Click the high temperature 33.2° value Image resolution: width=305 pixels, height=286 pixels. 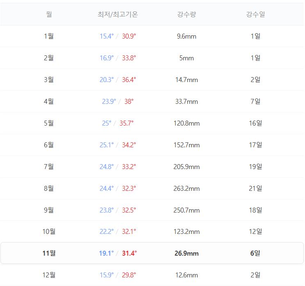click(x=129, y=167)
